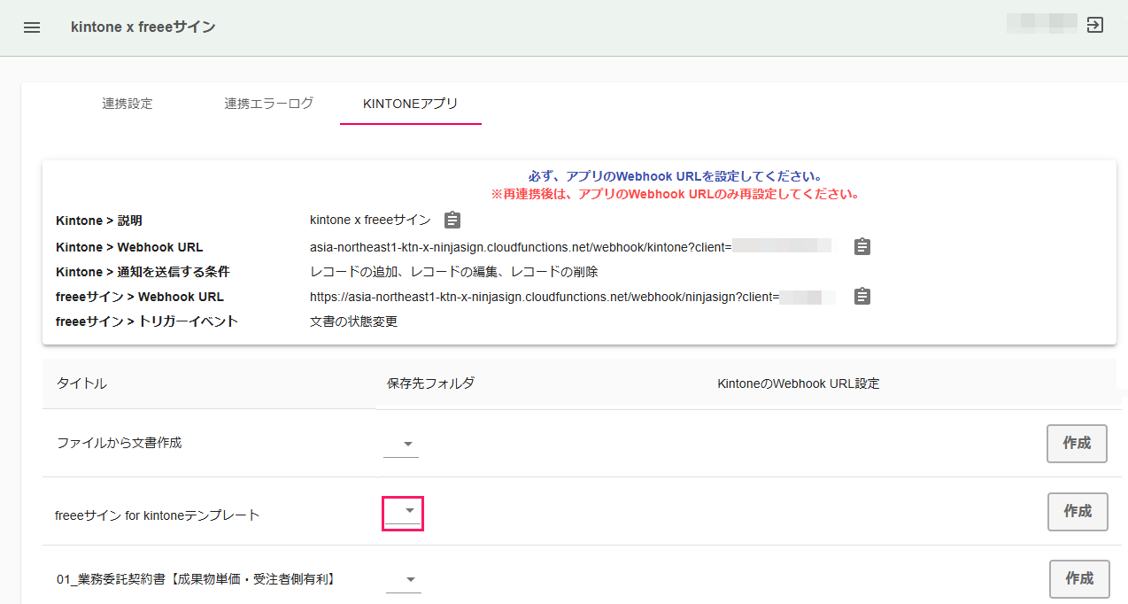The image size is (1128, 604).
Task: Click the kintone x freeeサイン description value
Action: [x=370, y=221]
